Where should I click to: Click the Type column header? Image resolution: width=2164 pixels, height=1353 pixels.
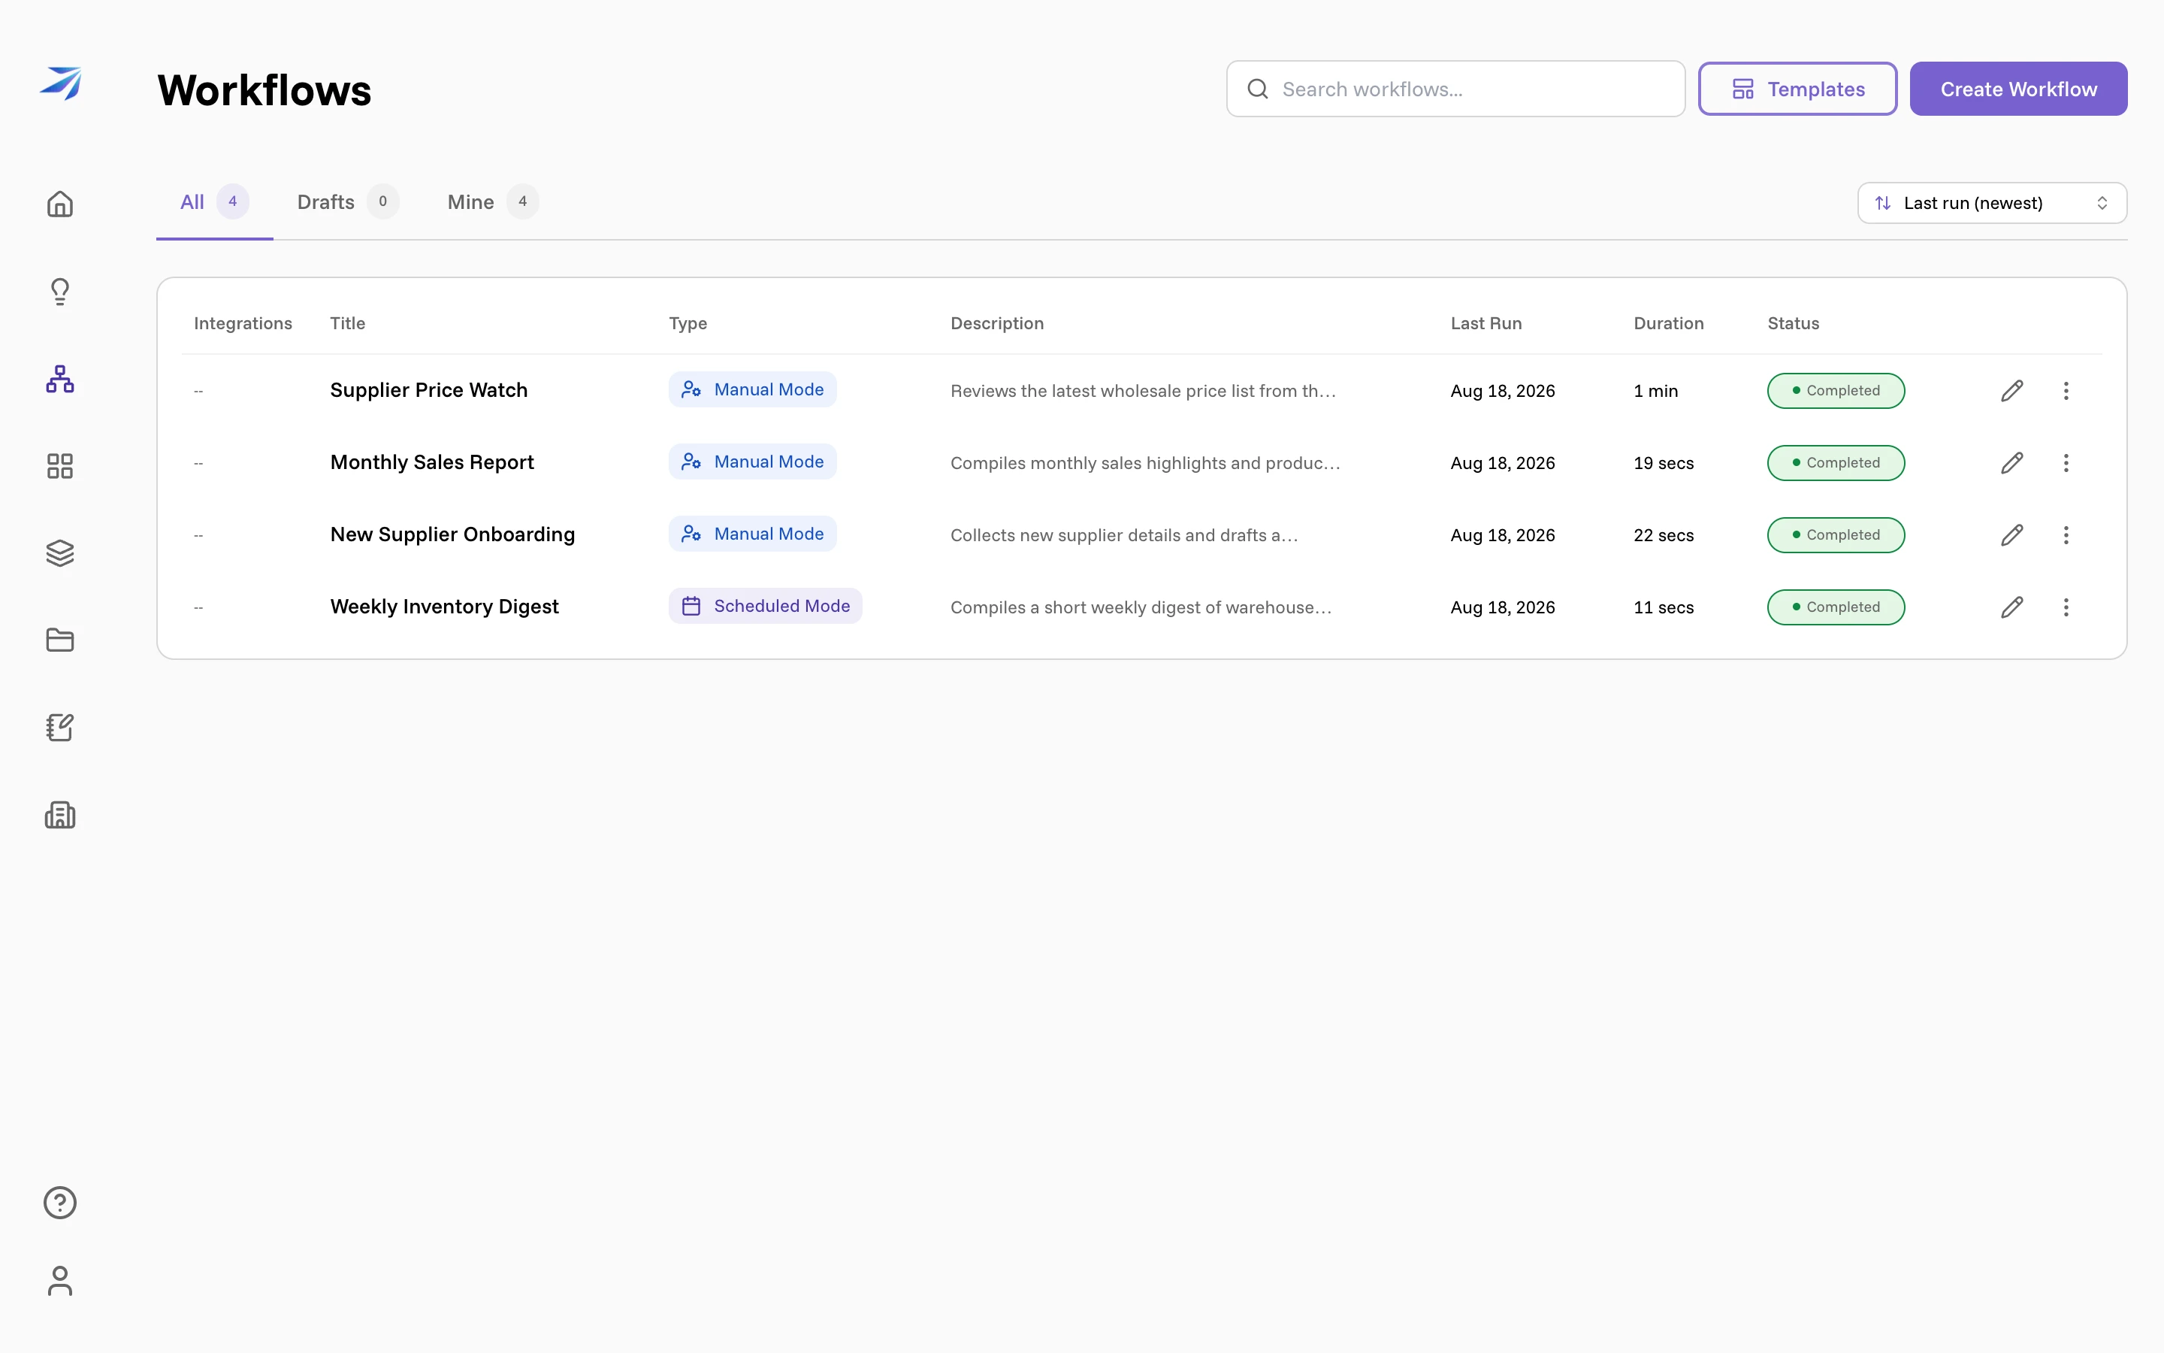click(x=688, y=323)
